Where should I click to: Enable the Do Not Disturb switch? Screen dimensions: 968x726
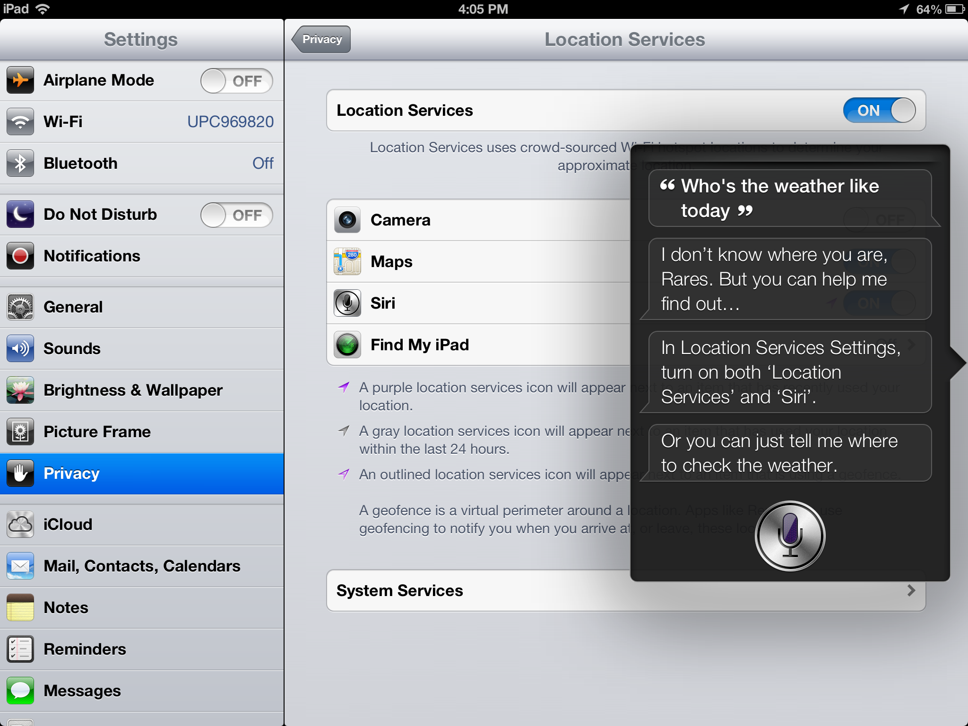point(236,215)
